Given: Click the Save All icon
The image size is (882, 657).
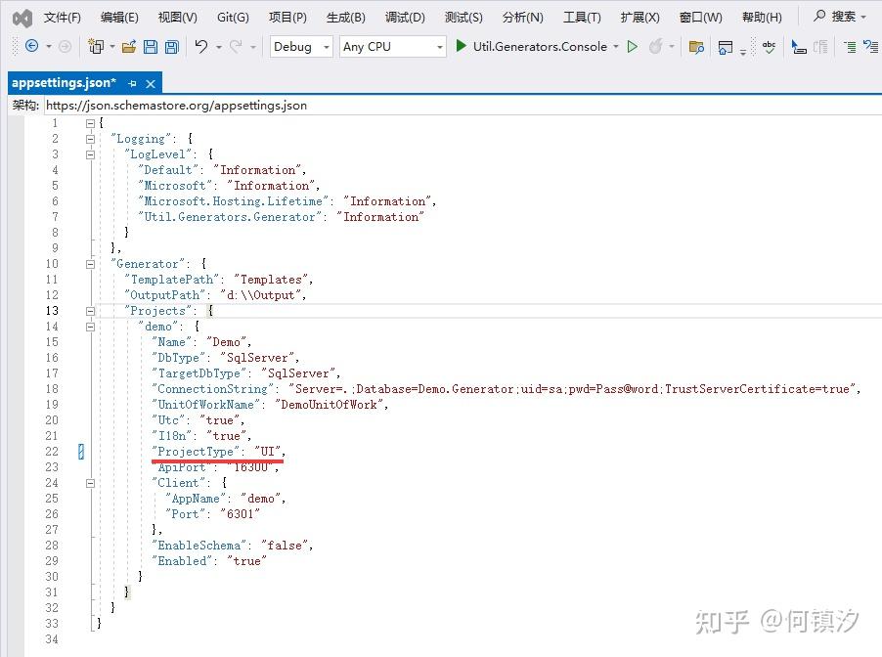Looking at the screenshot, I should click(171, 47).
